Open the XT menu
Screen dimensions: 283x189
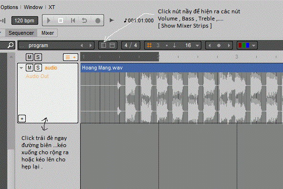52,7
